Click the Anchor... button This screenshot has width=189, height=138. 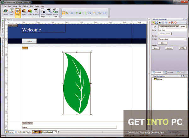pyautogui.click(x=169, y=48)
